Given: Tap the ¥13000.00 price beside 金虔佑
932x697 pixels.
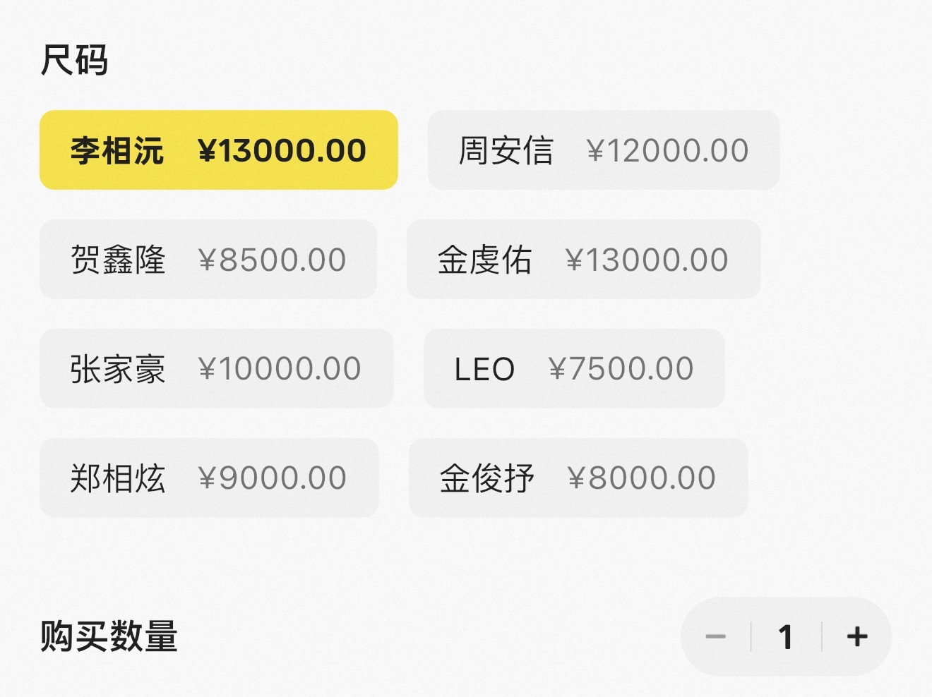Looking at the screenshot, I should point(647,260).
